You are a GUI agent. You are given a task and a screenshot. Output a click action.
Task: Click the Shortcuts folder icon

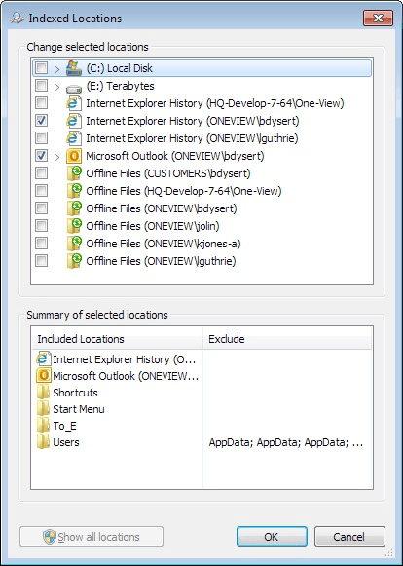point(43,393)
